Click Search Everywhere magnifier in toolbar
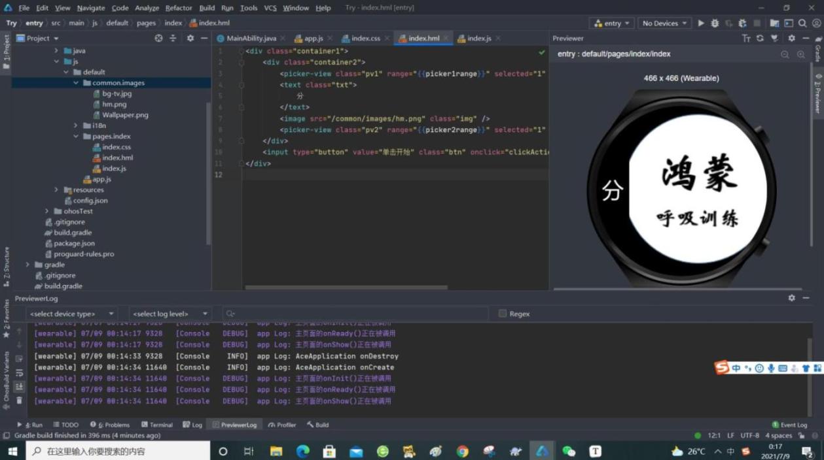 802,23
